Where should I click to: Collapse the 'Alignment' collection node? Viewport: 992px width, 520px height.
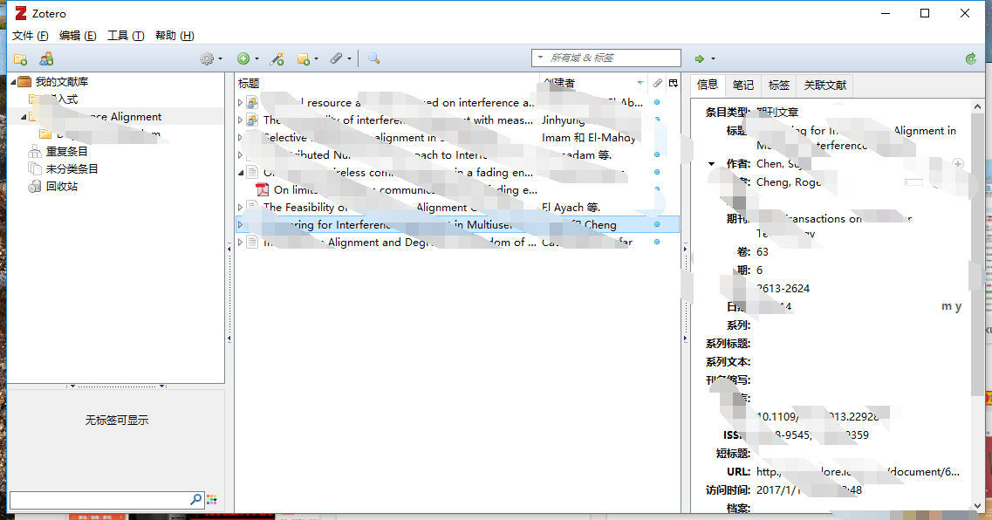[24, 116]
